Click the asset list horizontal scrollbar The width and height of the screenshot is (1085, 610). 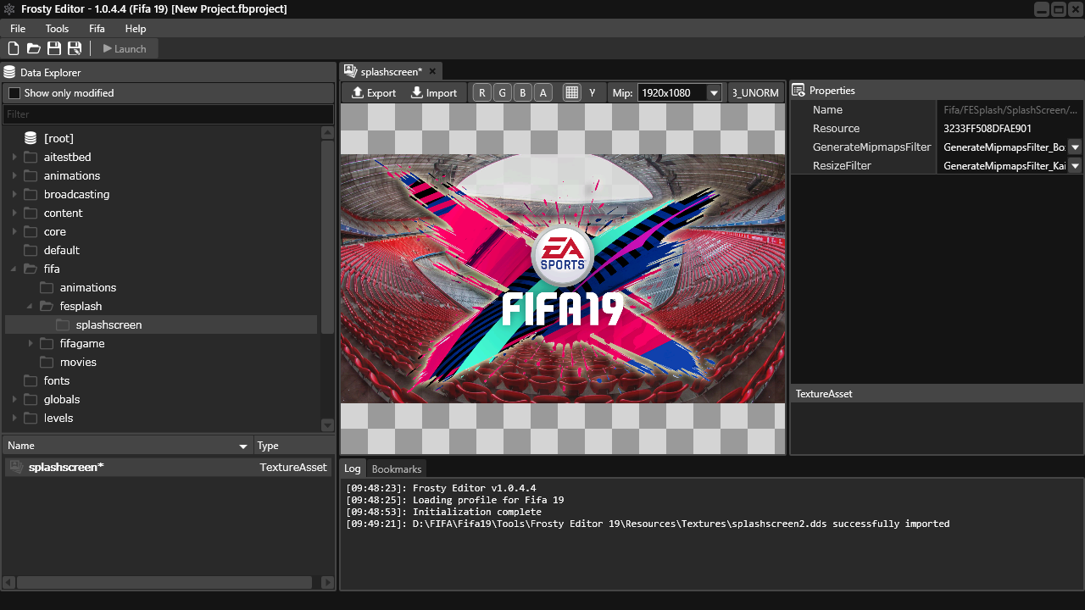click(164, 582)
